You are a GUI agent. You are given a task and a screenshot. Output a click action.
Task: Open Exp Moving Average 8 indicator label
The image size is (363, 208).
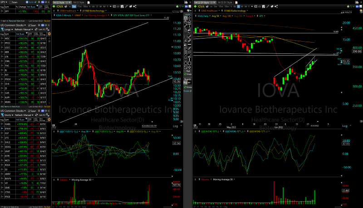click(x=96, y=15)
